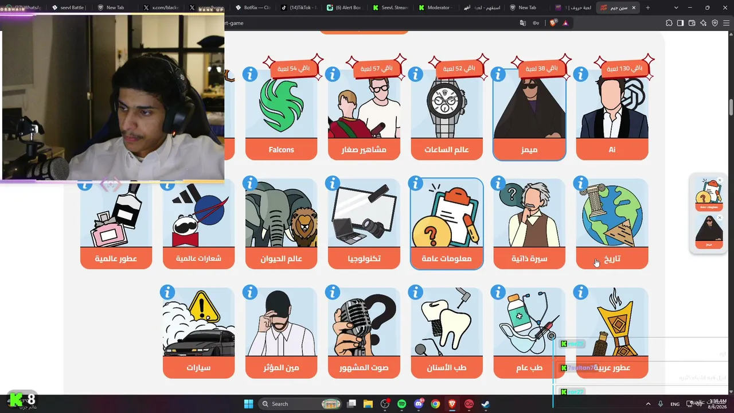
Task: Deselect the ميمز category card
Action: 529,115
